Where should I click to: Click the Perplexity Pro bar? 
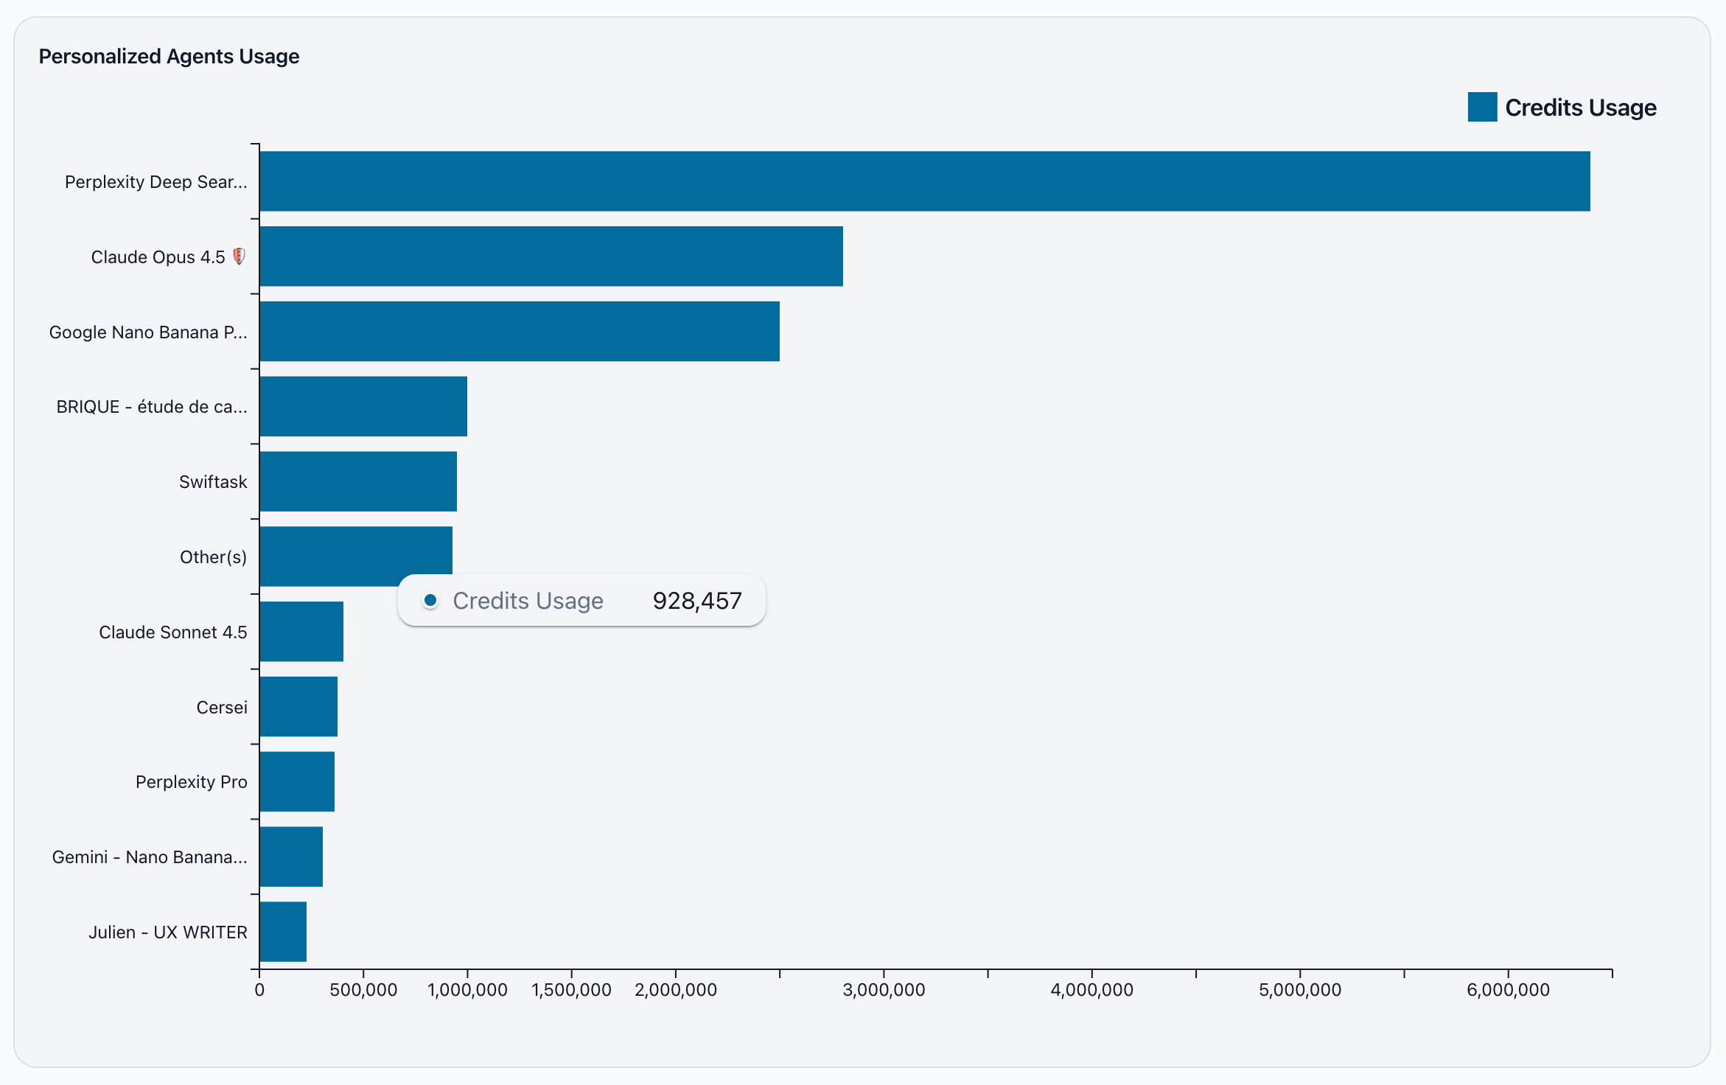(297, 781)
